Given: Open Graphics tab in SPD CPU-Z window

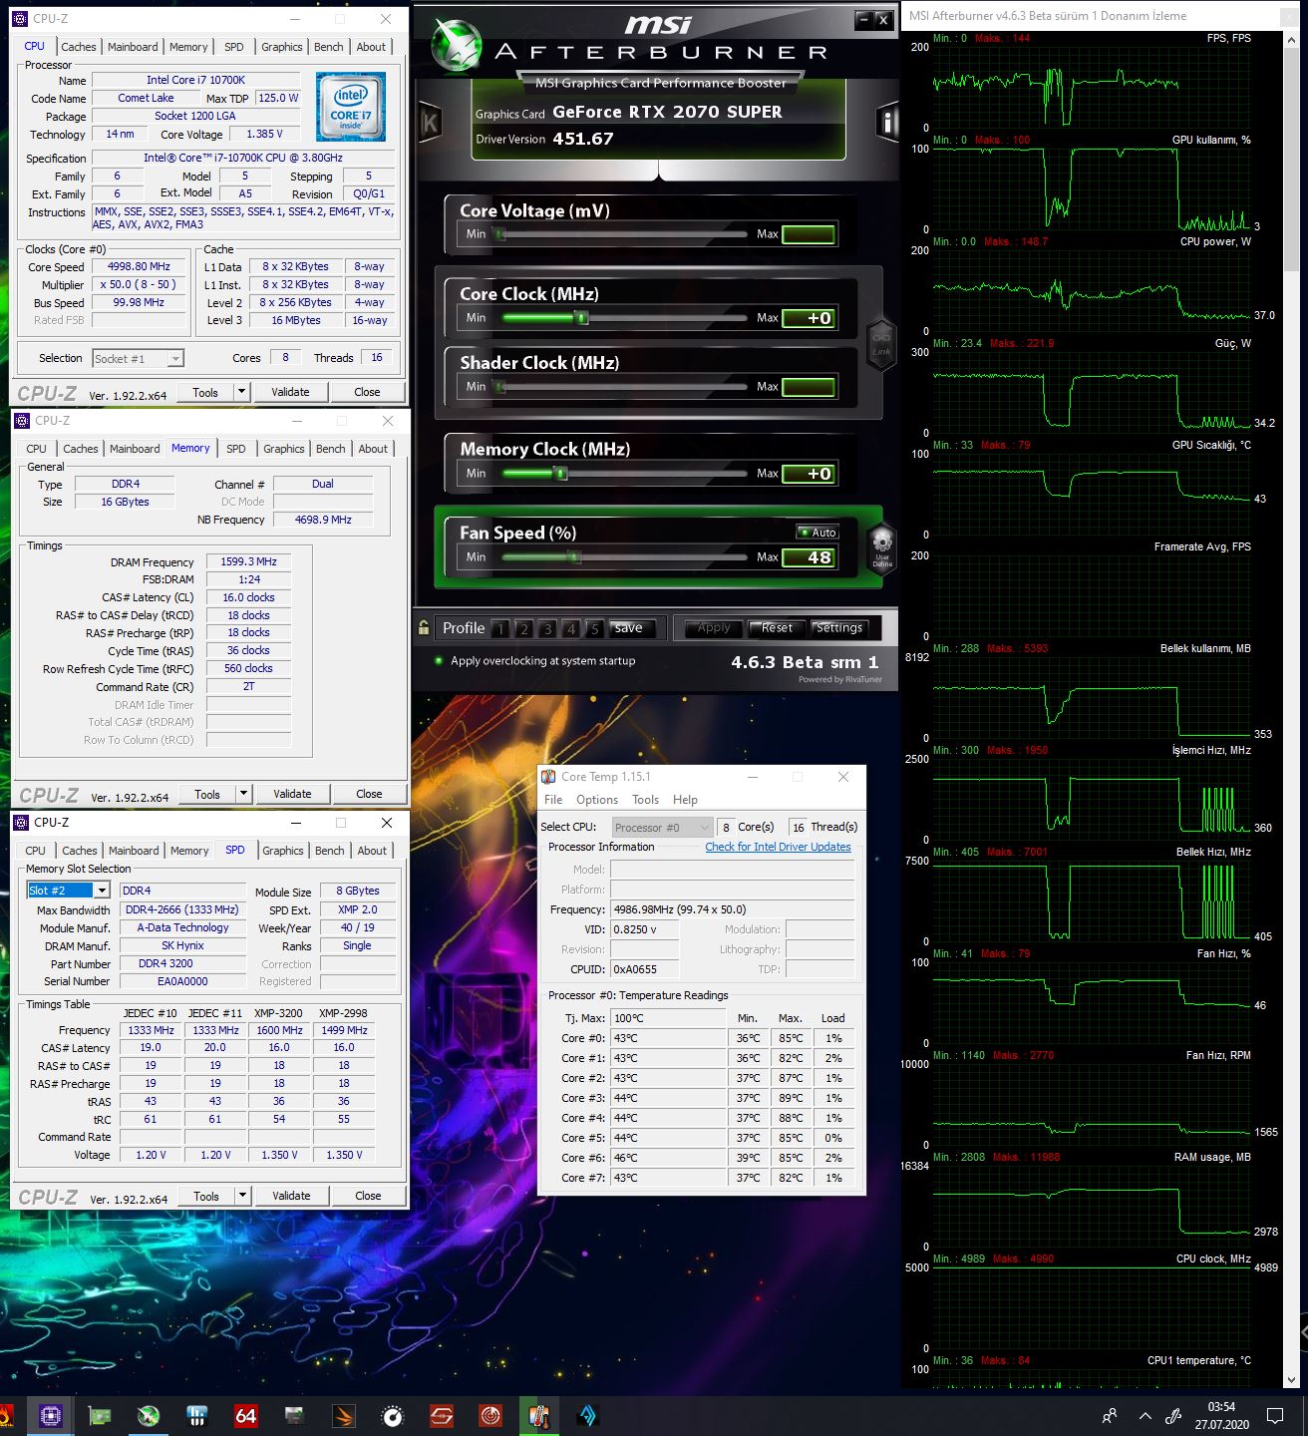Looking at the screenshot, I should (283, 851).
